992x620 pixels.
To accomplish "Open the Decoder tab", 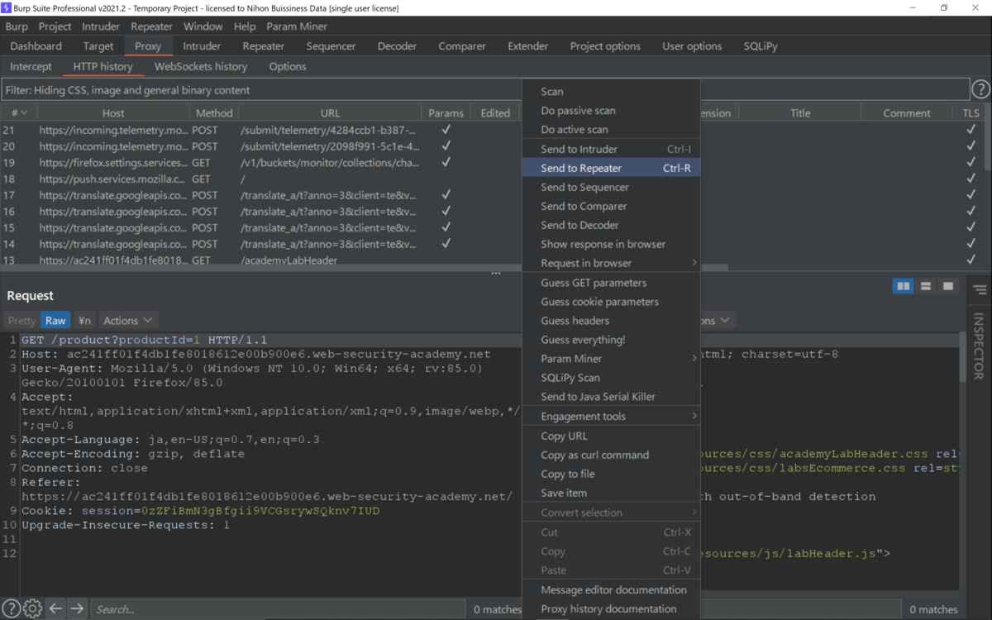I will [398, 46].
